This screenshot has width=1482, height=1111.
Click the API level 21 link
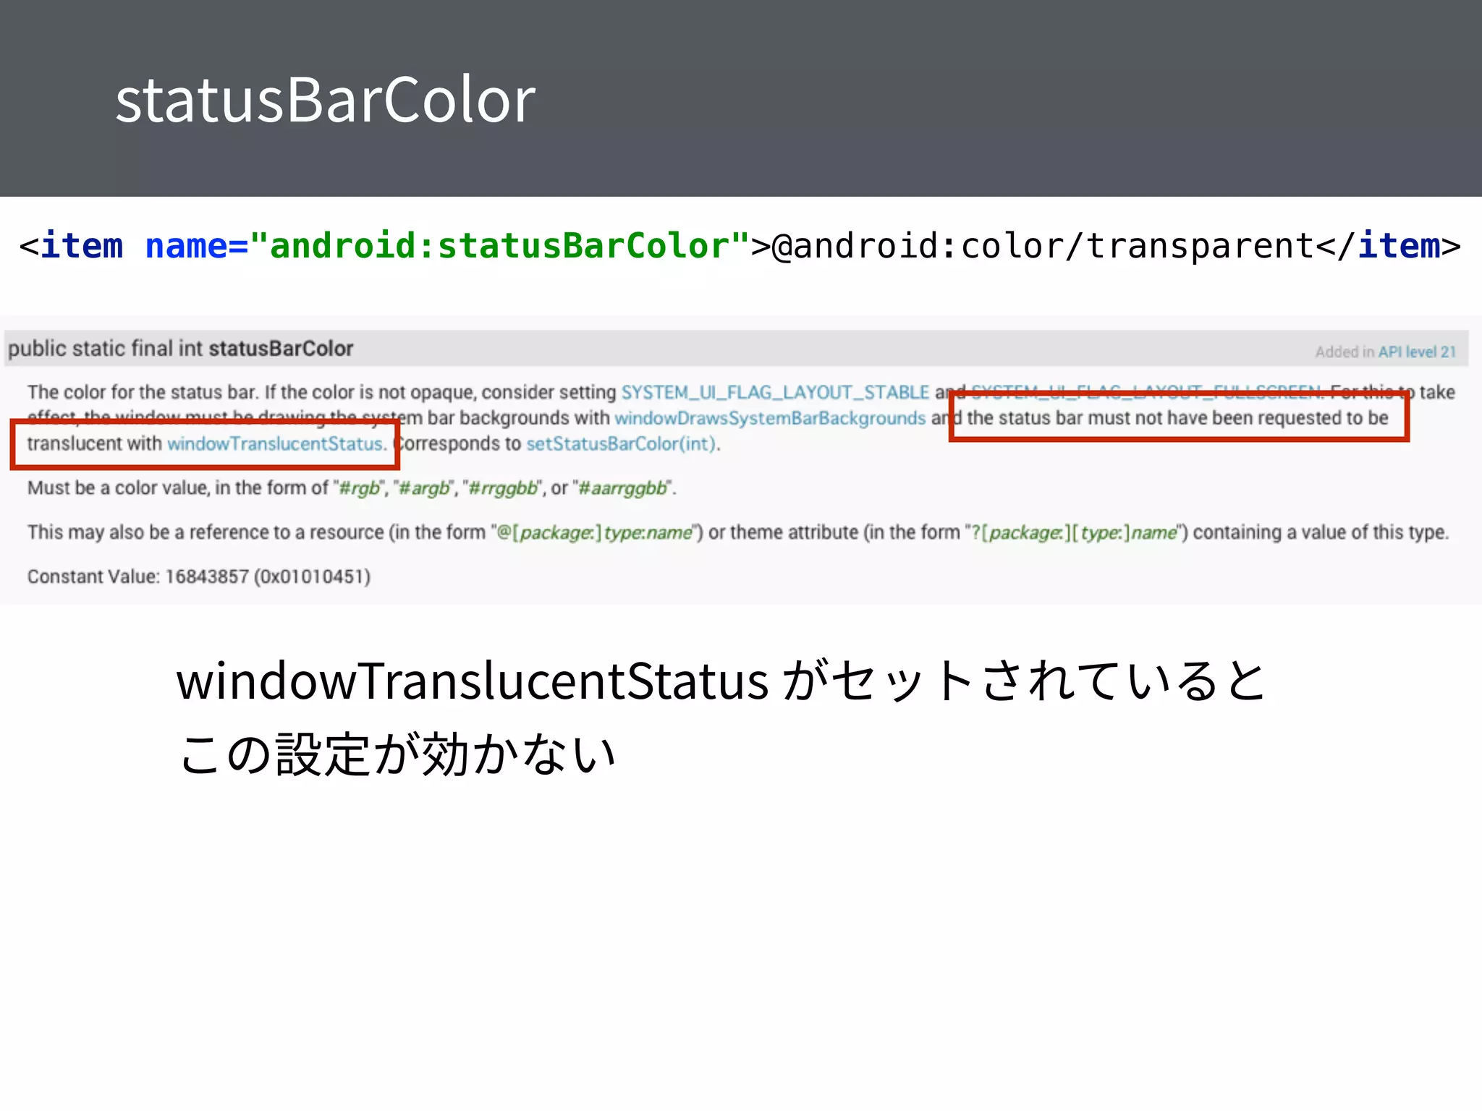click(x=1417, y=352)
